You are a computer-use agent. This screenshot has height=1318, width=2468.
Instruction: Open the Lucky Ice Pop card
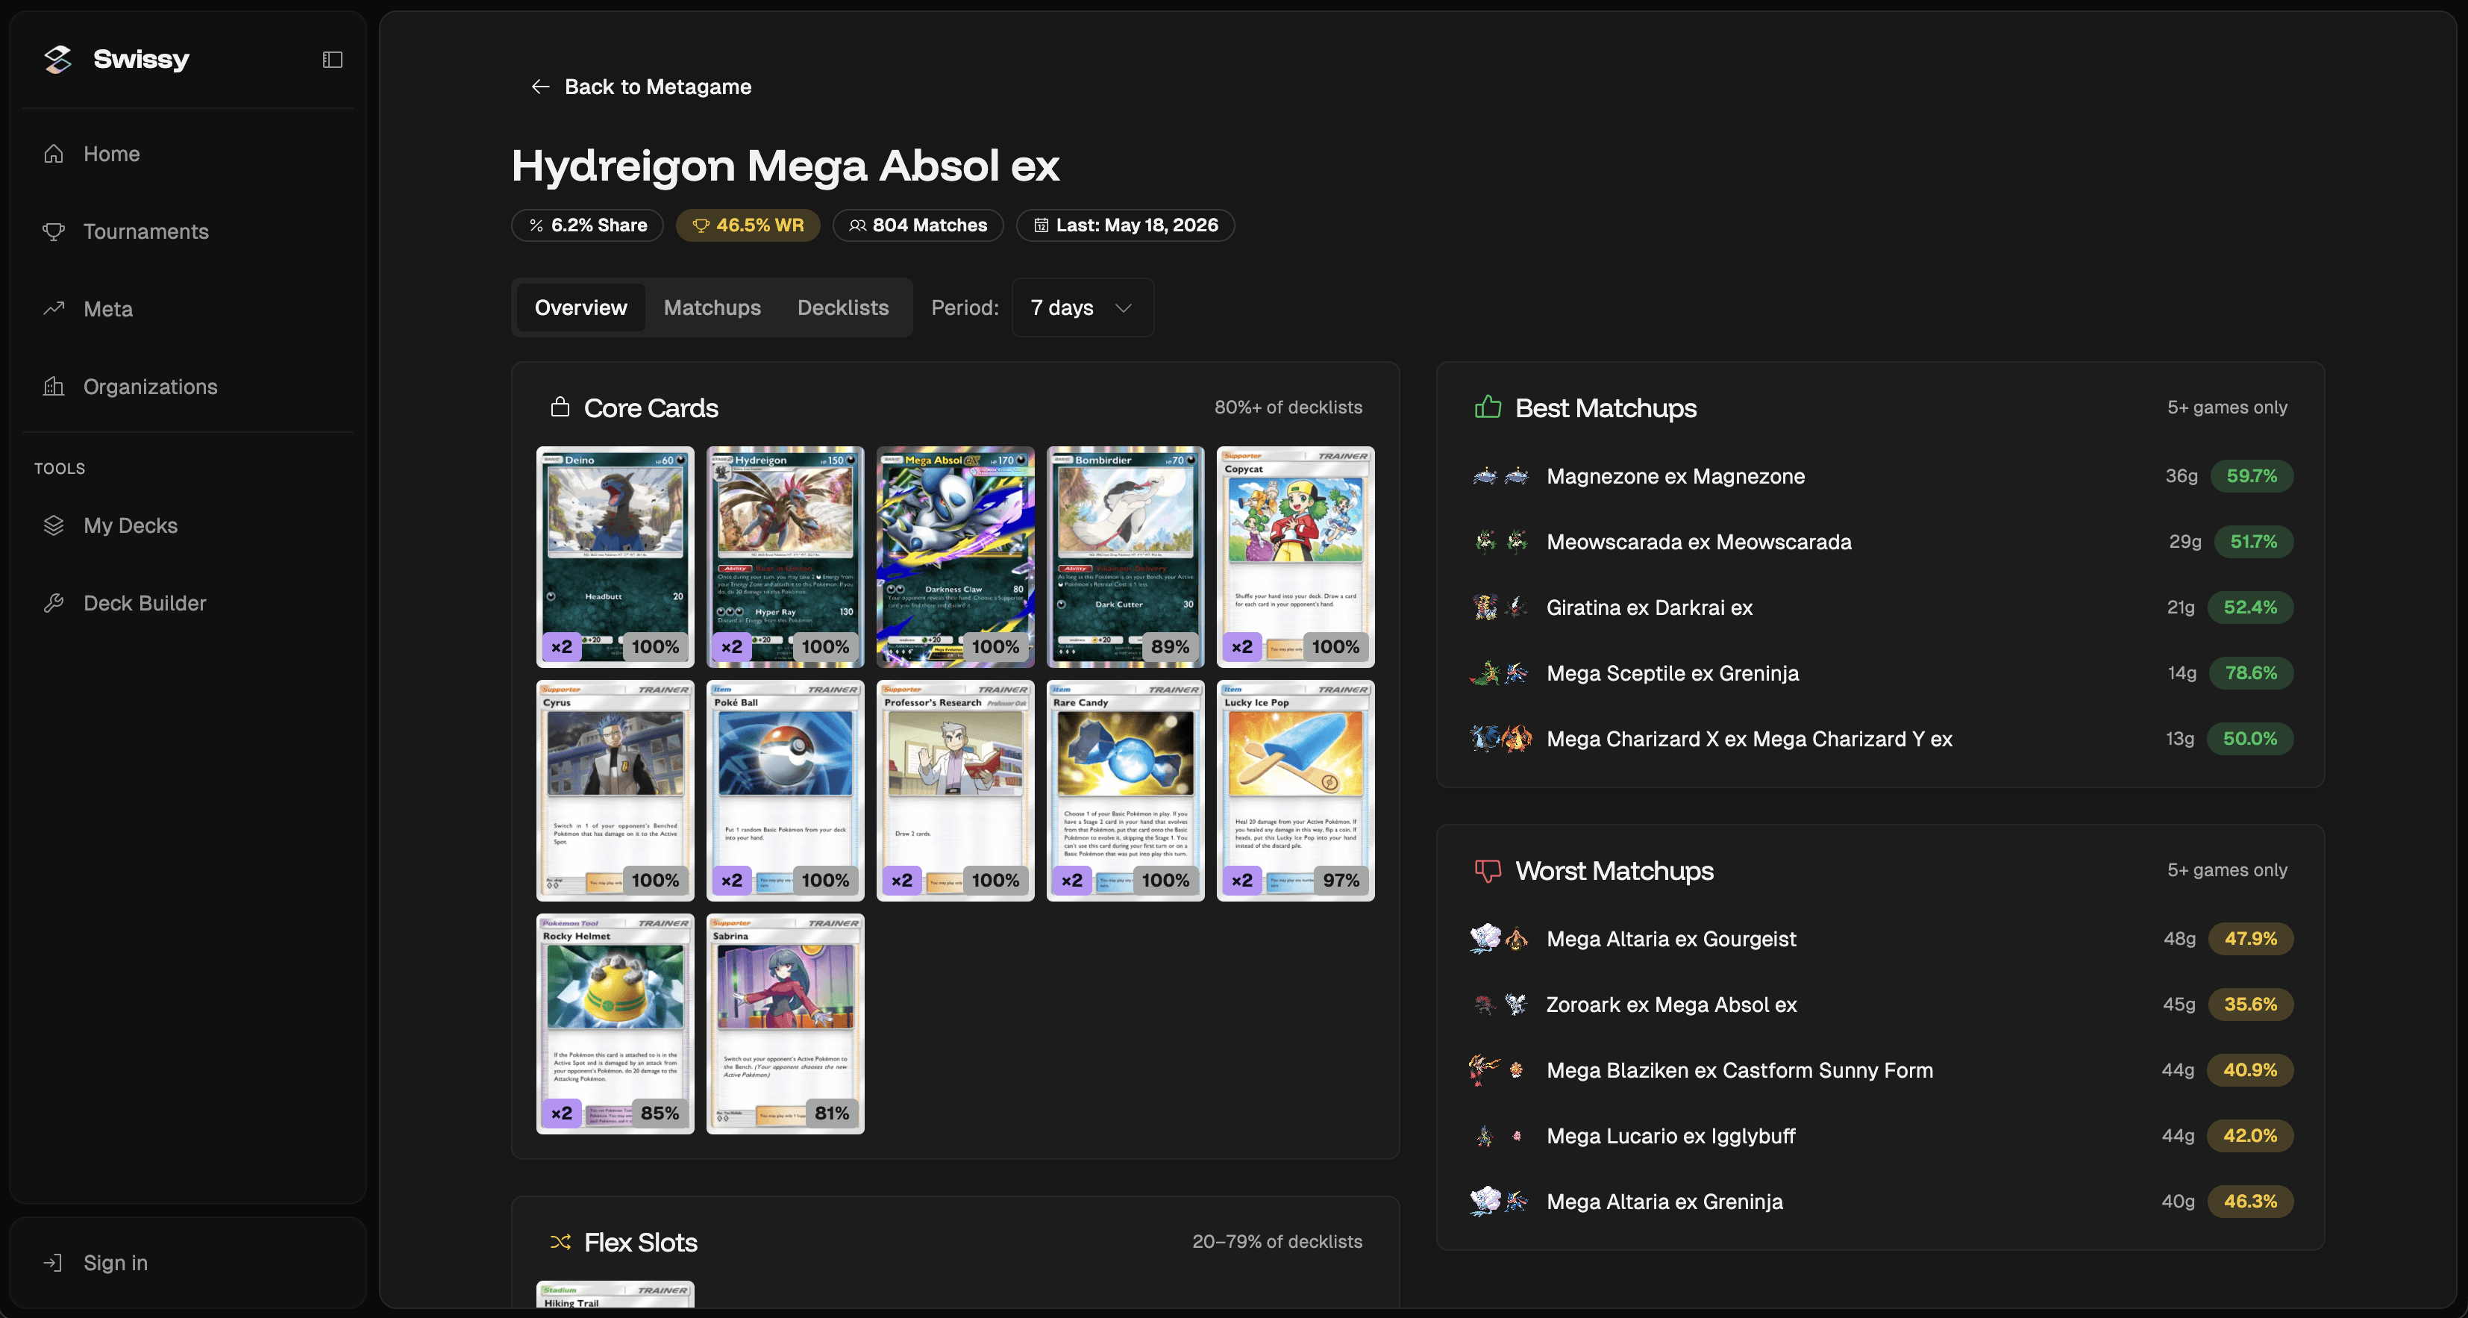[x=1295, y=791]
